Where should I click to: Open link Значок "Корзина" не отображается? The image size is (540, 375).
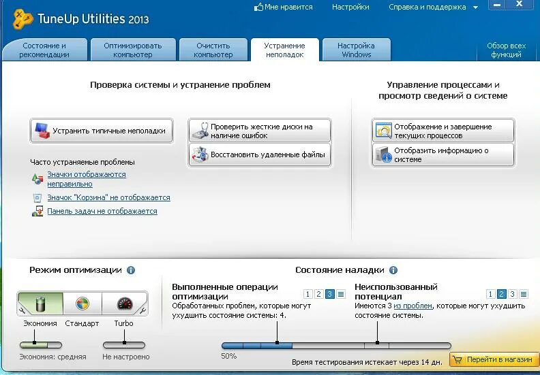click(x=109, y=197)
